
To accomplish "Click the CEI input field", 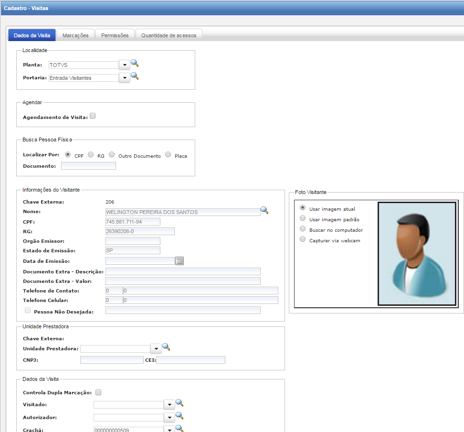I will pyautogui.click(x=191, y=360).
